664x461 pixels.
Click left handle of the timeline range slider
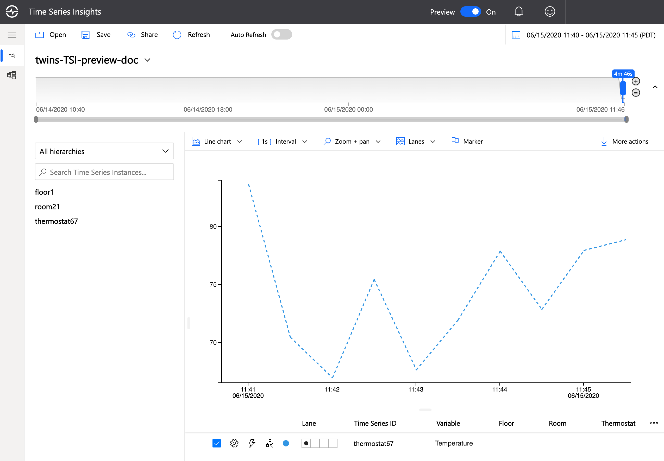(36, 119)
